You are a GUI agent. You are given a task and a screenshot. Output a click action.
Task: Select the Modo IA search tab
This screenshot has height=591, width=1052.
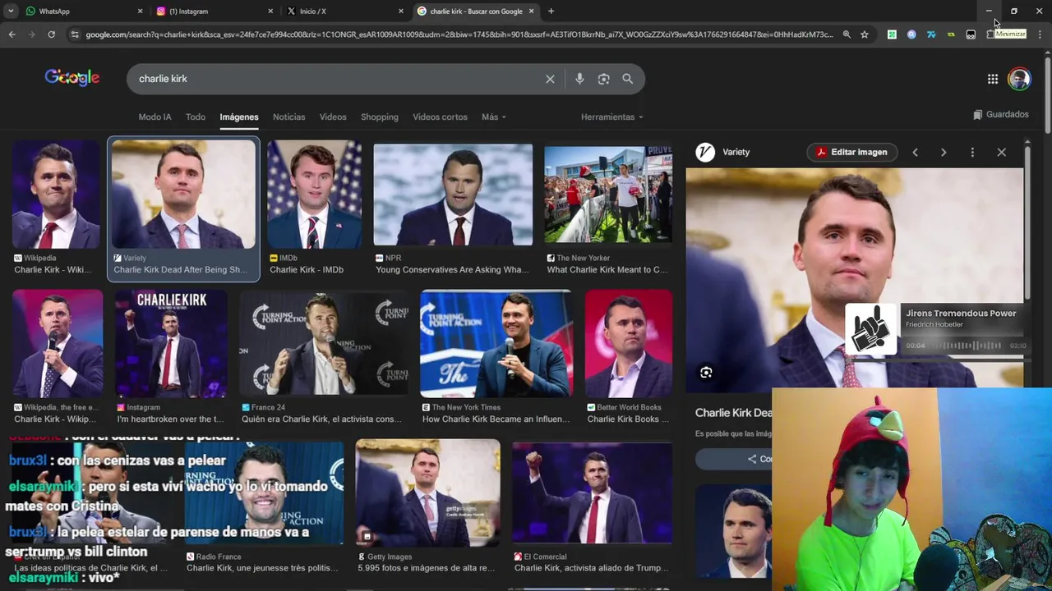155,117
